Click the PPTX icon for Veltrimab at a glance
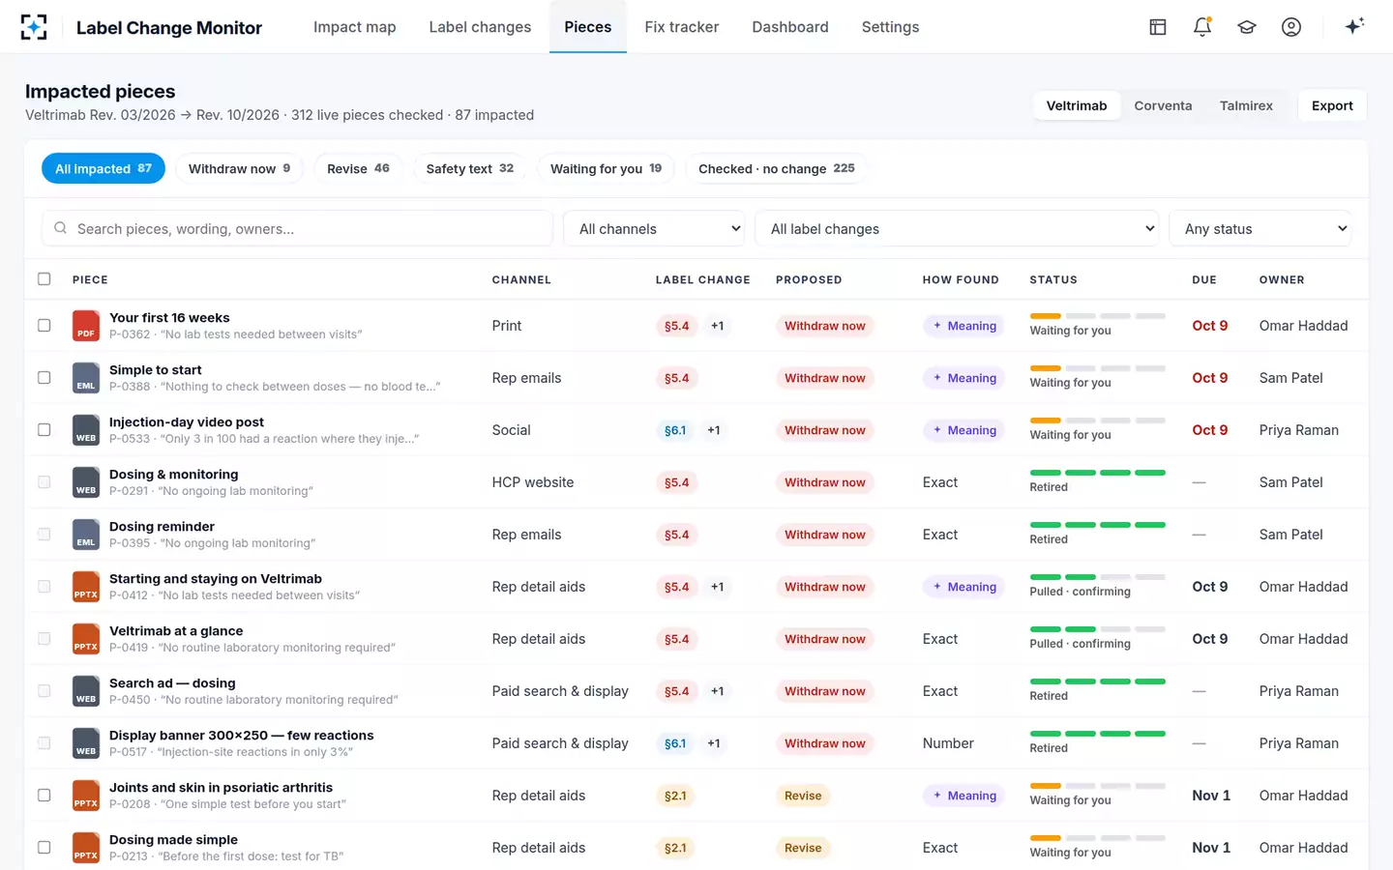 (86, 639)
